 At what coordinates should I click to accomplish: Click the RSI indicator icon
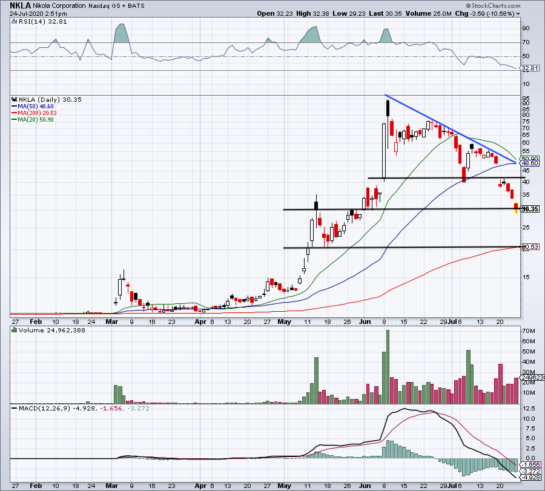point(14,22)
